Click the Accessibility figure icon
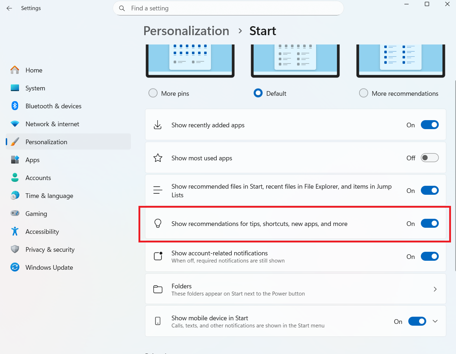This screenshot has width=456, height=354. click(15, 231)
